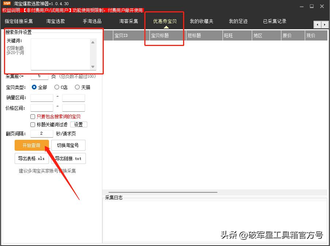Viewport: 330px width, 246px height.
Task: Click keyword box scroll-down arrow
Action: pos(93,66)
